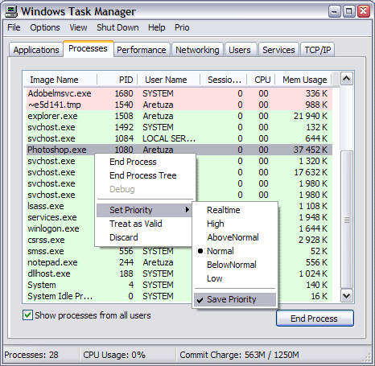Click the Task Manager title bar icon

tap(11, 11)
